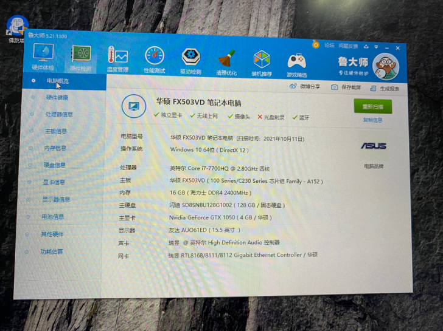Image resolution: width=443 pixels, height=331 pixels.
Task: Click the 蓝牙 check mark item
Action: (x=301, y=118)
